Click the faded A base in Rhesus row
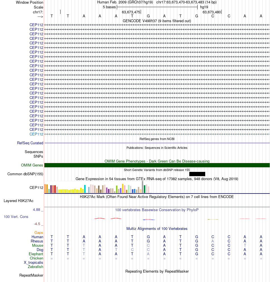The width and height of the screenshot is (270, 282). pos(213,241)
